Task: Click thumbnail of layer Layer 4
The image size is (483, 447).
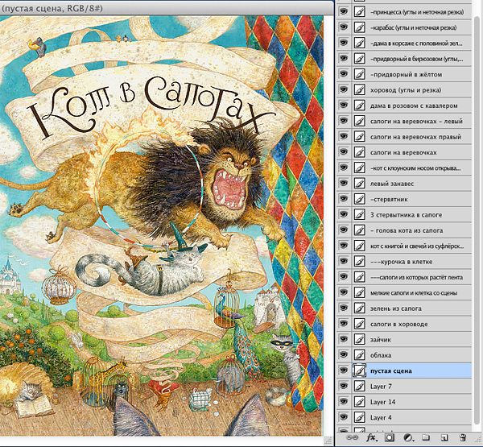Action: click(x=359, y=417)
